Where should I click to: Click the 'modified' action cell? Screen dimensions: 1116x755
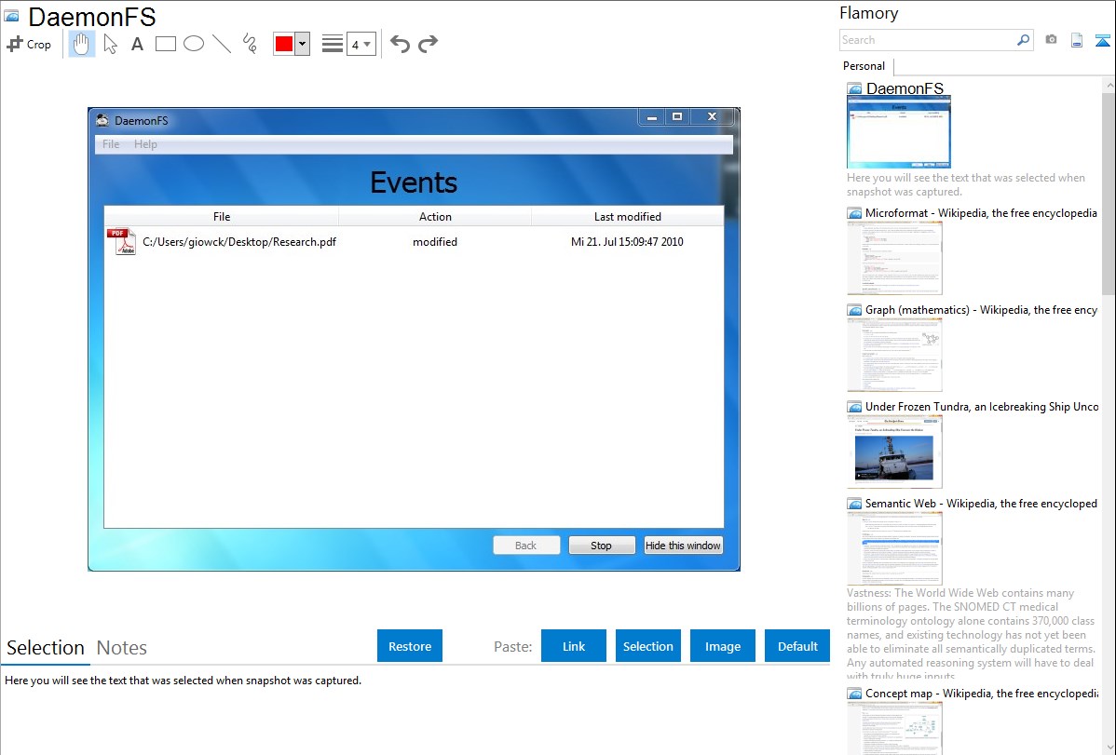[x=435, y=242]
